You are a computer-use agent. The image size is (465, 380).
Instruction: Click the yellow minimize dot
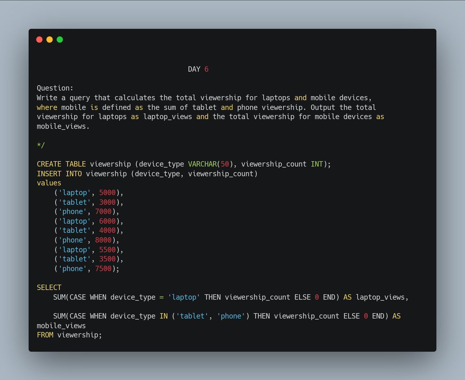tap(50, 39)
